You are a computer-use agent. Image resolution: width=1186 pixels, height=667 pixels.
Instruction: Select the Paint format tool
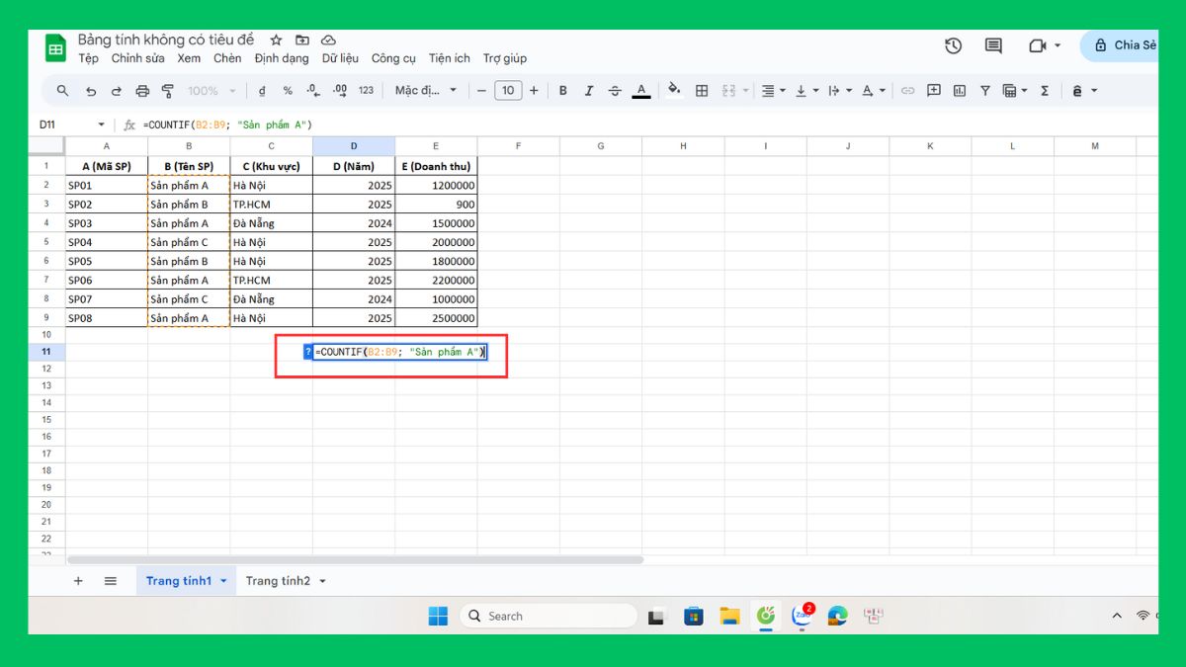(168, 90)
